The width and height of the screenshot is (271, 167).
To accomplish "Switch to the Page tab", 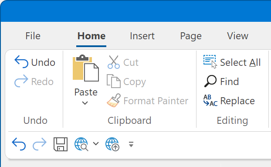I will click(191, 36).
